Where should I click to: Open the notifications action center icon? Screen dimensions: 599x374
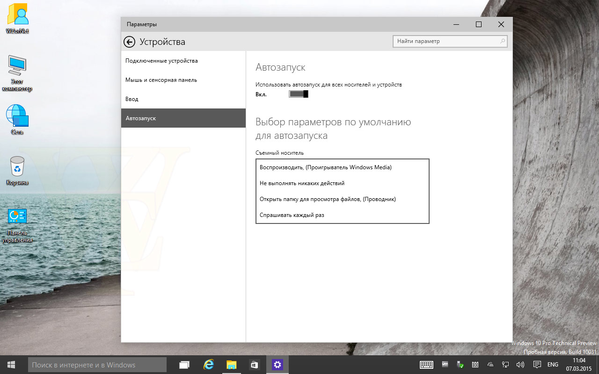537,364
